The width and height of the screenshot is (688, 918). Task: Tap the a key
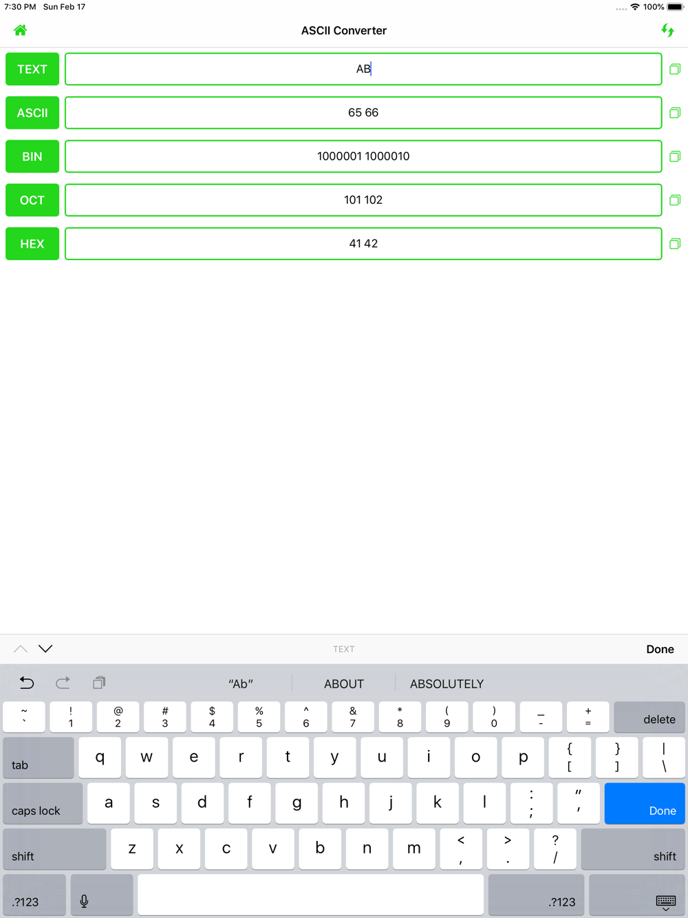click(109, 804)
